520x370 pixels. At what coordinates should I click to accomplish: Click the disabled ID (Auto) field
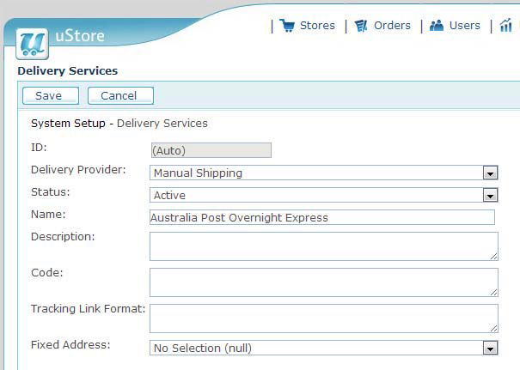[x=211, y=150]
